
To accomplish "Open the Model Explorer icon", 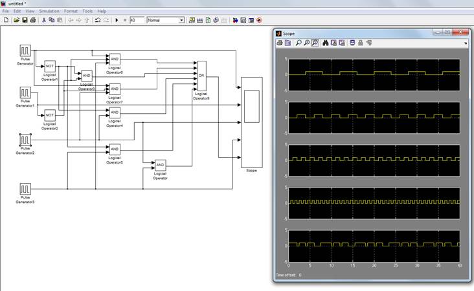I will [x=243, y=20].
